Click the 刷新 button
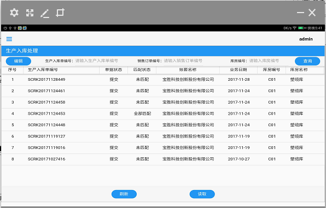326x208 pixels. click(x=124, y=194)
